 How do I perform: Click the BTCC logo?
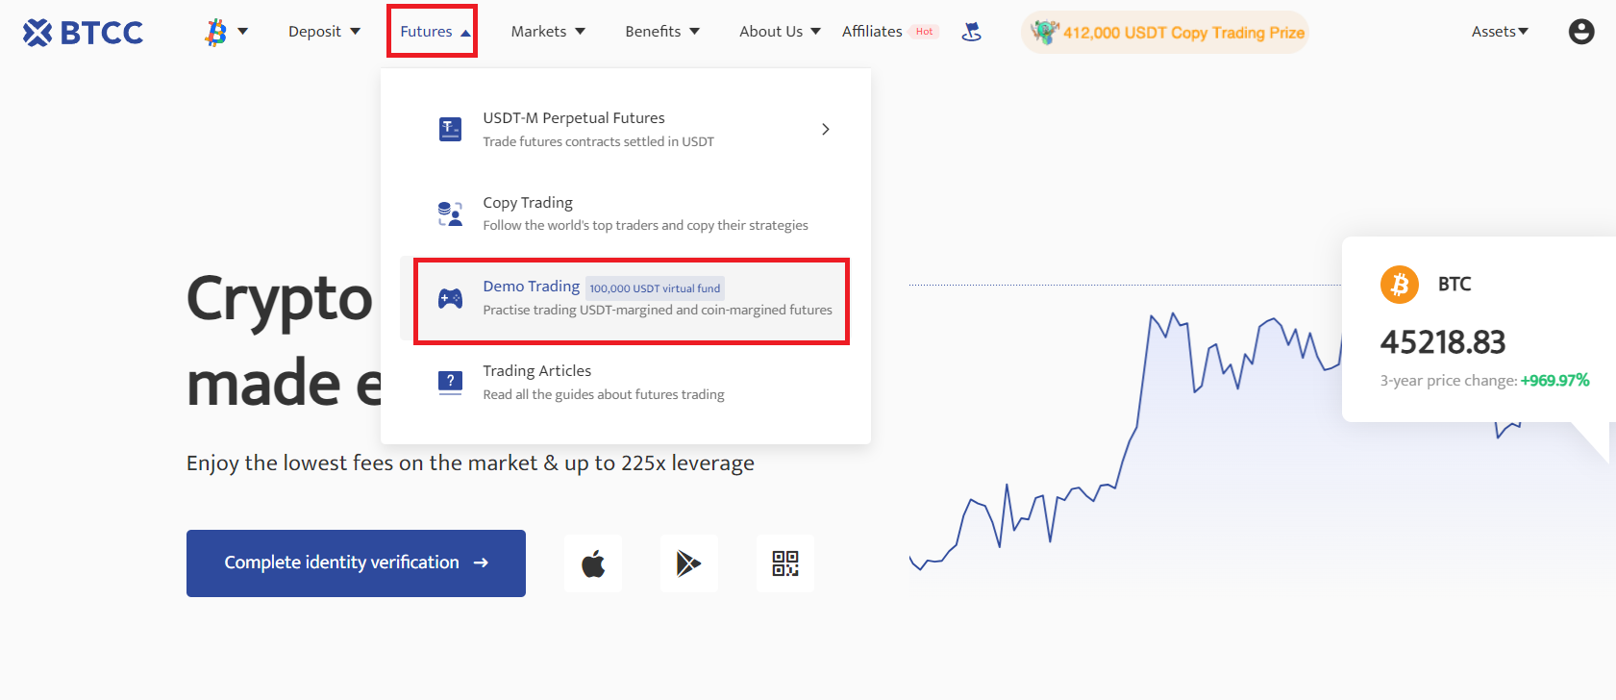(83, 33)
